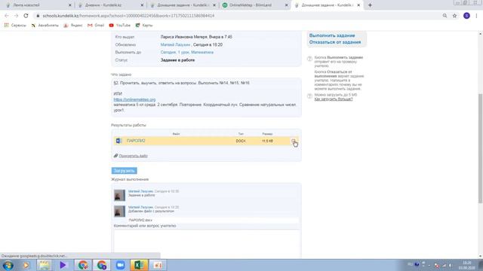Image resolution: width=483 pixels, height=271 pixels.
Task: Close the OnlineMektep BilimLand tab
Action: [286, 5]
